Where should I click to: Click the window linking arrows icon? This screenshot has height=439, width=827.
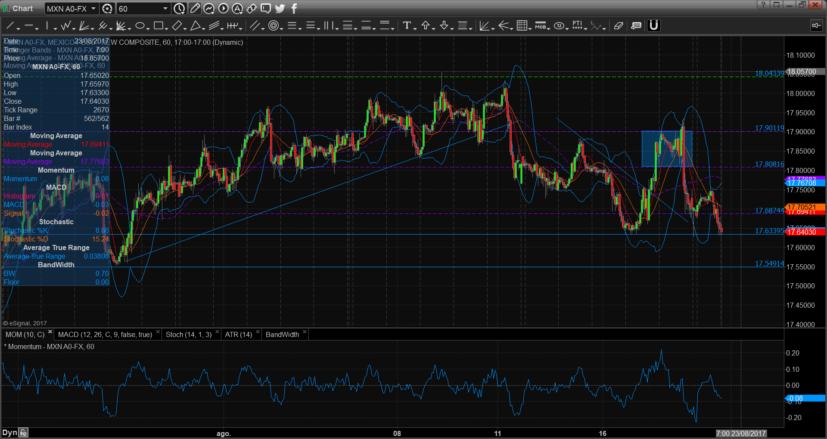click(x=252, y=9)
